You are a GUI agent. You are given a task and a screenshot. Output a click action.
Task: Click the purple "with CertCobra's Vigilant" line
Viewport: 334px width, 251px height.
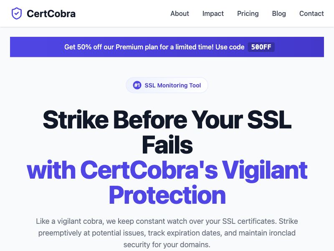click(167, 170)
